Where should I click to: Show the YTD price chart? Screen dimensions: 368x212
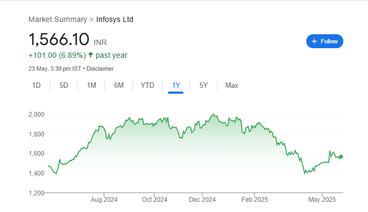tap(148, 85)
